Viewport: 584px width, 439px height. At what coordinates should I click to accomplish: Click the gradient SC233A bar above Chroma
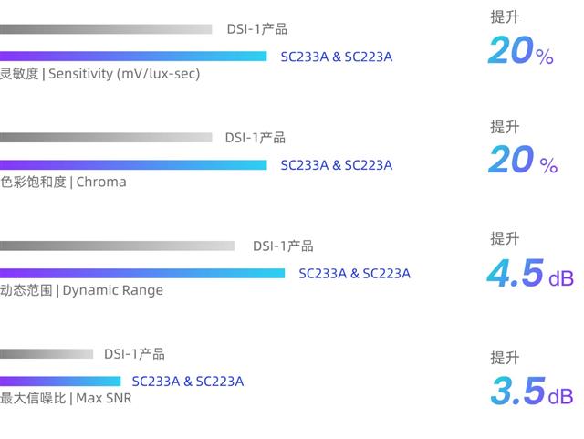133,165
